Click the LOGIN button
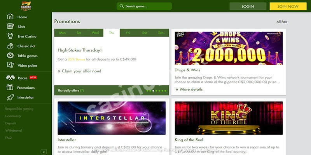The height and width of the screenshot is (155, 311). tap(248, 6)
